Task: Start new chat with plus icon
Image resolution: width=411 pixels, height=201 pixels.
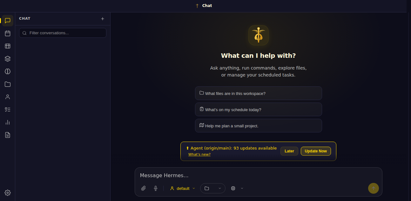Action: coord(103,19)
